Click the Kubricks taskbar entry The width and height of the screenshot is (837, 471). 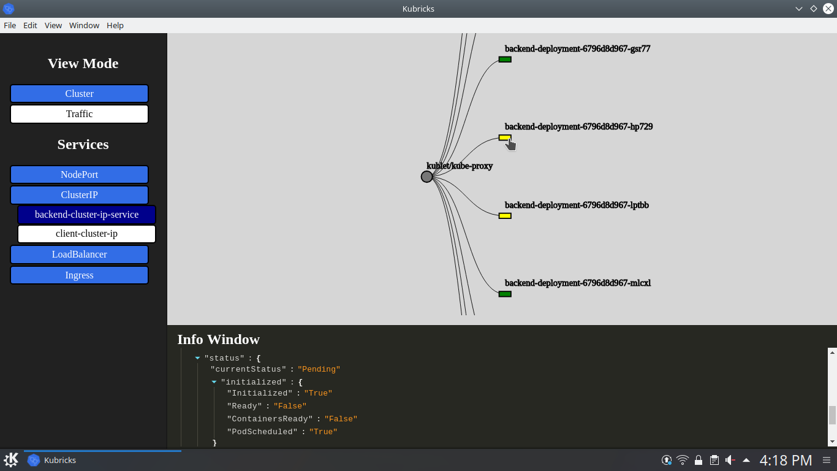[102, 460]
